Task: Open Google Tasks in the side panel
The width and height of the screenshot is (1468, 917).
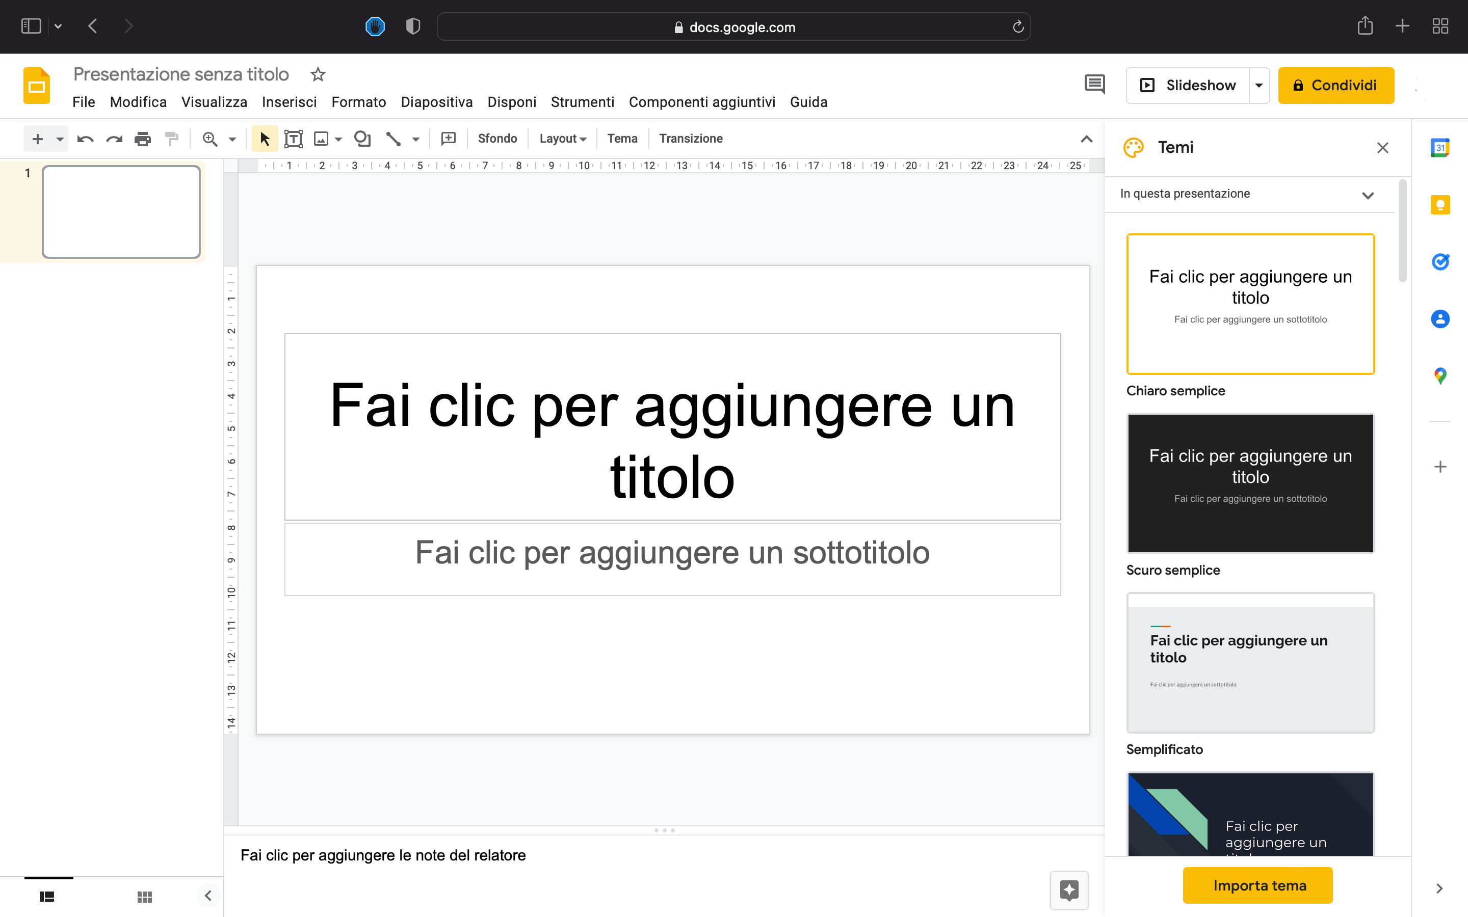Action: [x=1440, y=261]
